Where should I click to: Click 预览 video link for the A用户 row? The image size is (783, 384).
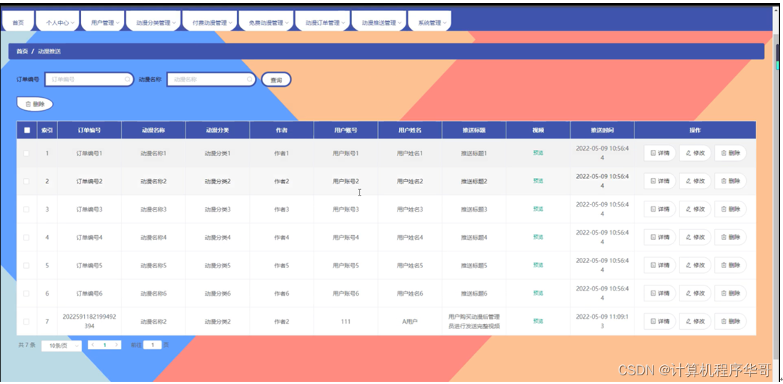(x=537, y=321)
